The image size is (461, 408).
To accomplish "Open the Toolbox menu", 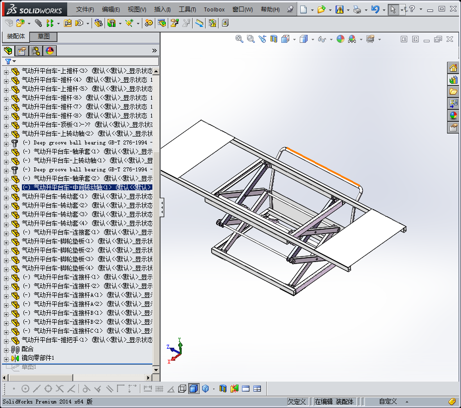I will (x=214, y=9).
